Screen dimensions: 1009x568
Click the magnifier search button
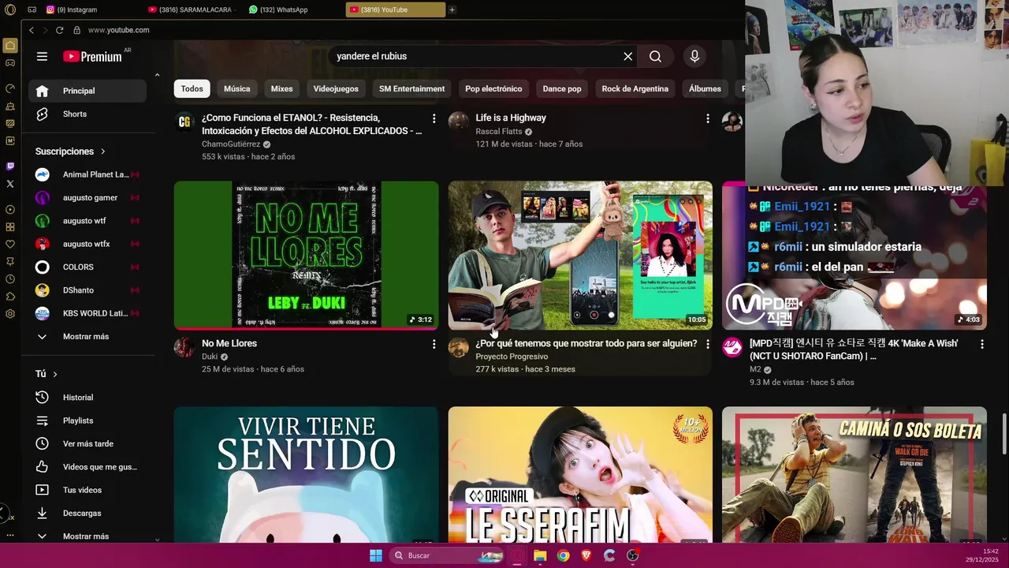click(x=655, y=56)
